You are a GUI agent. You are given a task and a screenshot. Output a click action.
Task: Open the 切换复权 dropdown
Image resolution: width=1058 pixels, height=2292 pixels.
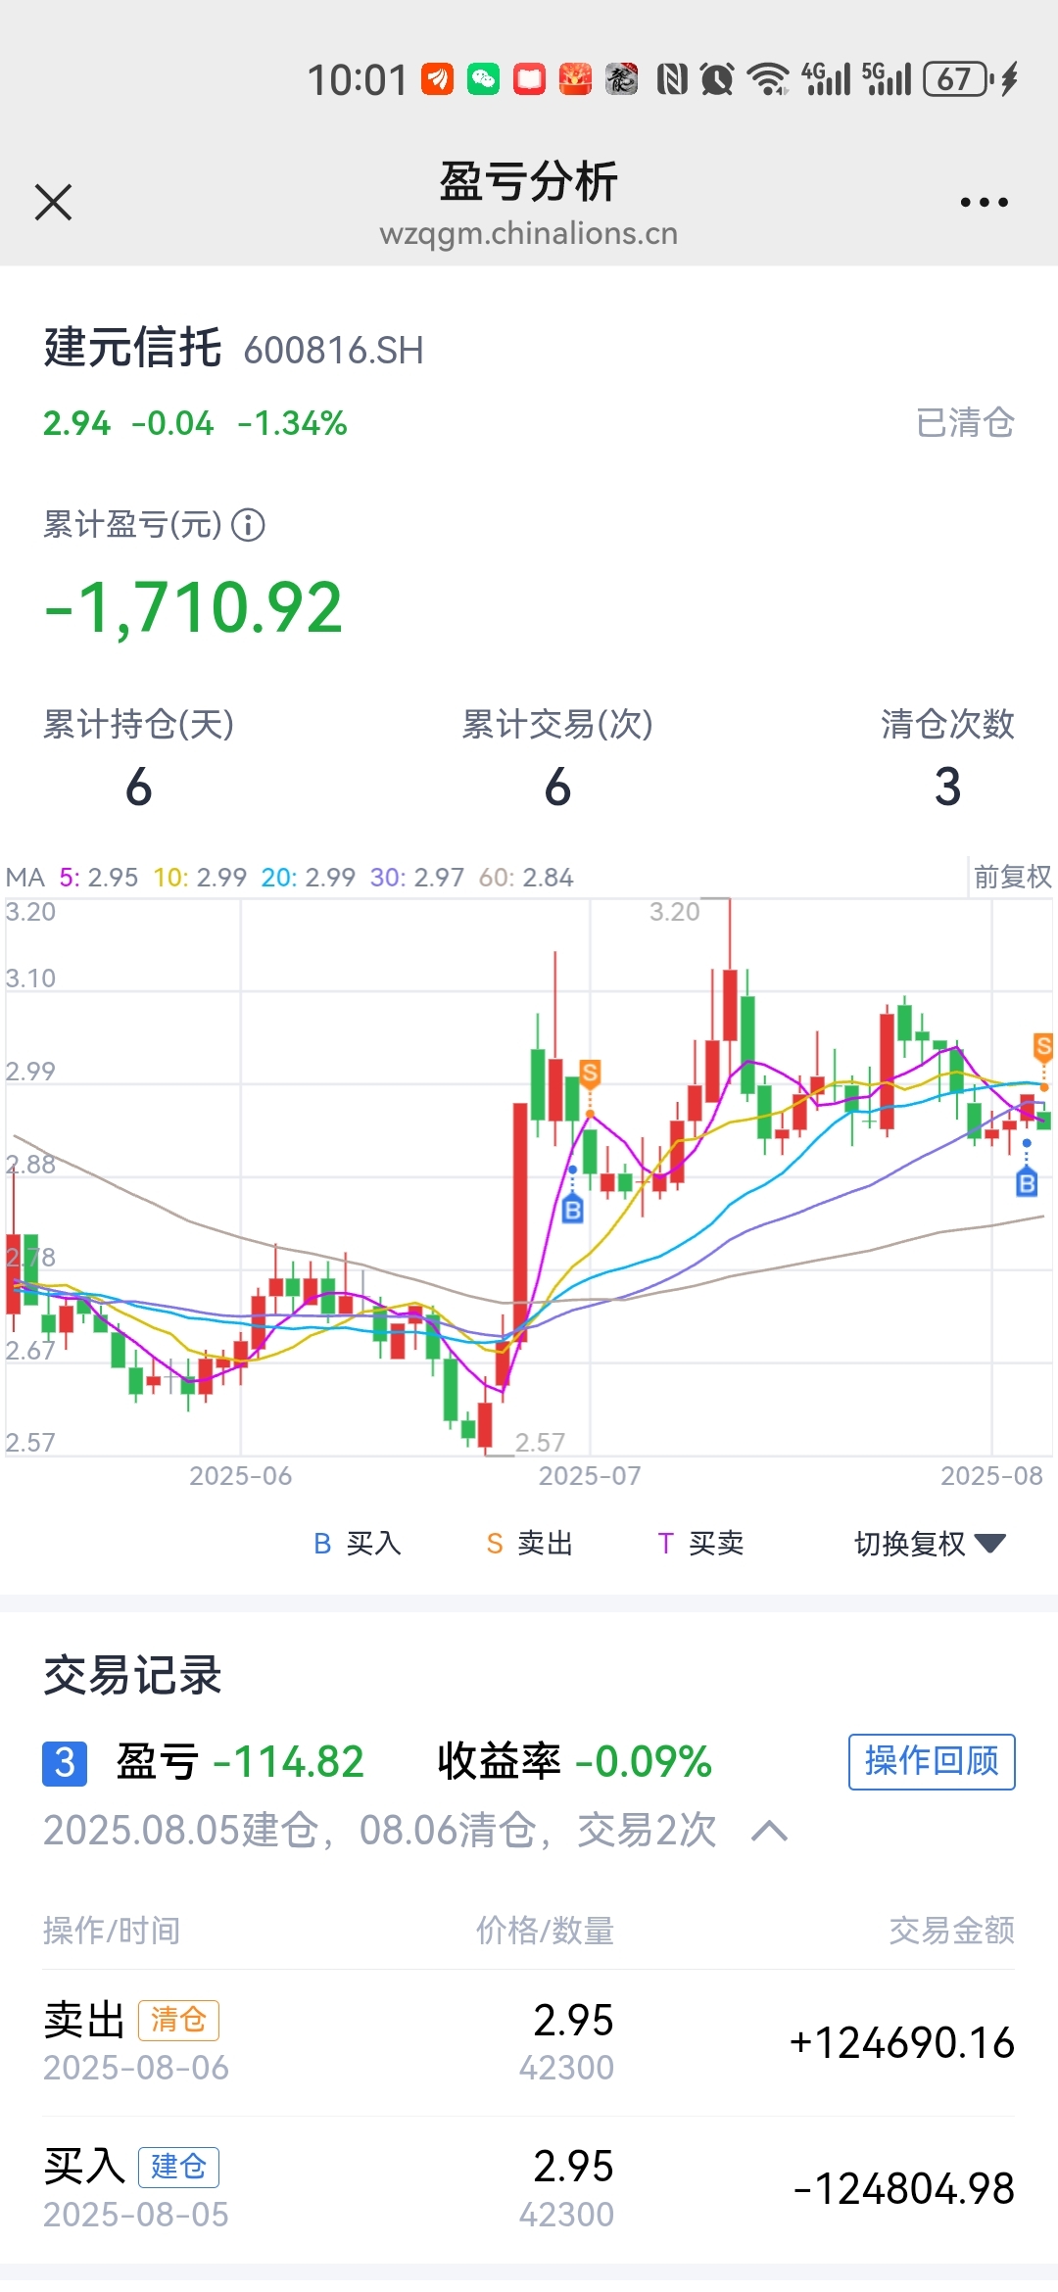point(930,1544)
